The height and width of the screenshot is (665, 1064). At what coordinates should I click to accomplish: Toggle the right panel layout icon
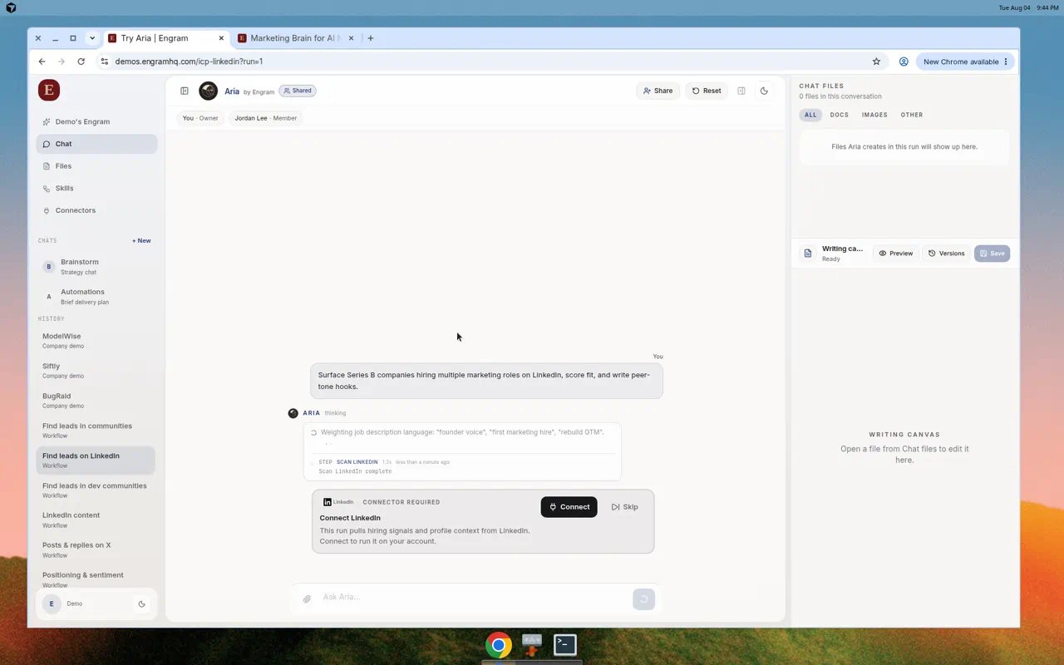click(741, 91)
